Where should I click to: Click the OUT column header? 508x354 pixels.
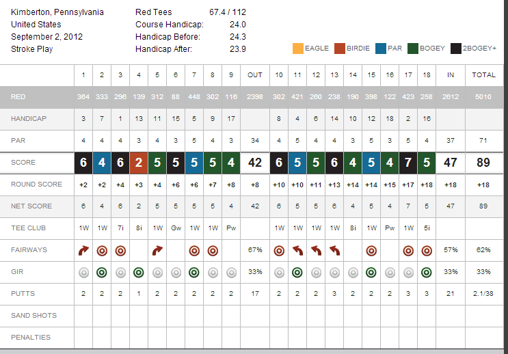pos(255,75)
